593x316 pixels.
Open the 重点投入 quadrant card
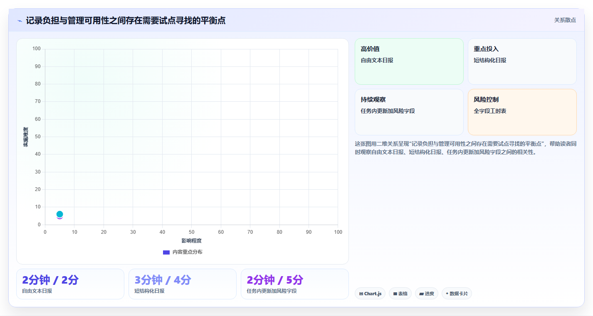pyautogui.click(x=522, y=61)
